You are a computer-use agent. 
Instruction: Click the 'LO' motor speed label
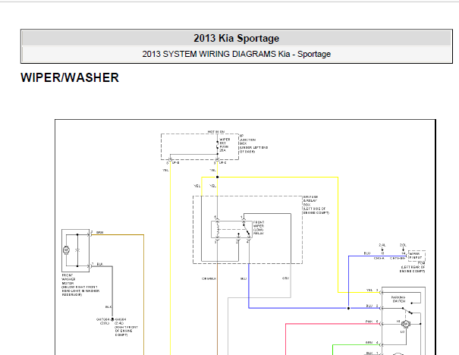(x=402, y=332)
